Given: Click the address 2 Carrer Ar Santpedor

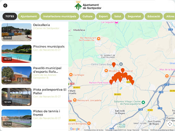Looking at the screenshot, I should pos(46,28).
